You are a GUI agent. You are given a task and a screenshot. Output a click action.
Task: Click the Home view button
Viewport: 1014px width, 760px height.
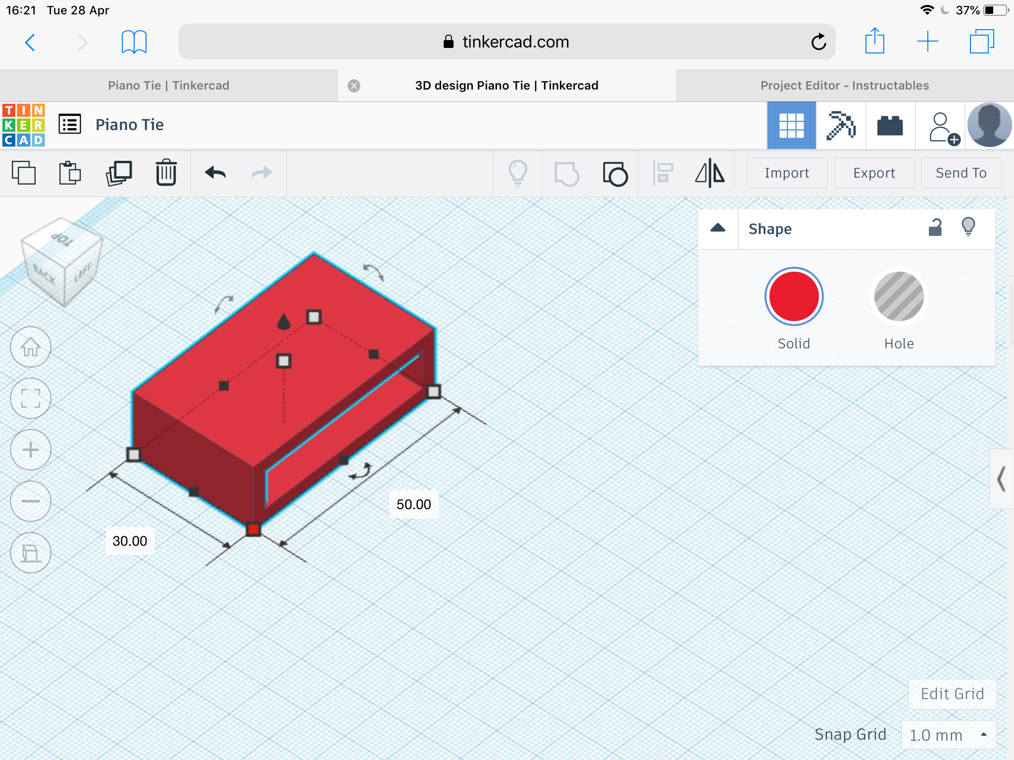[x=31, y=347]
